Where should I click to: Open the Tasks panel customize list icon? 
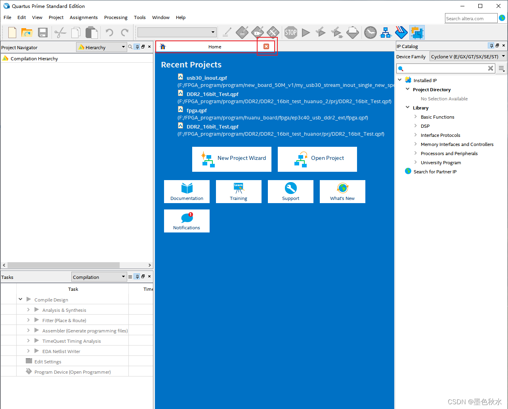click(130, 277)
